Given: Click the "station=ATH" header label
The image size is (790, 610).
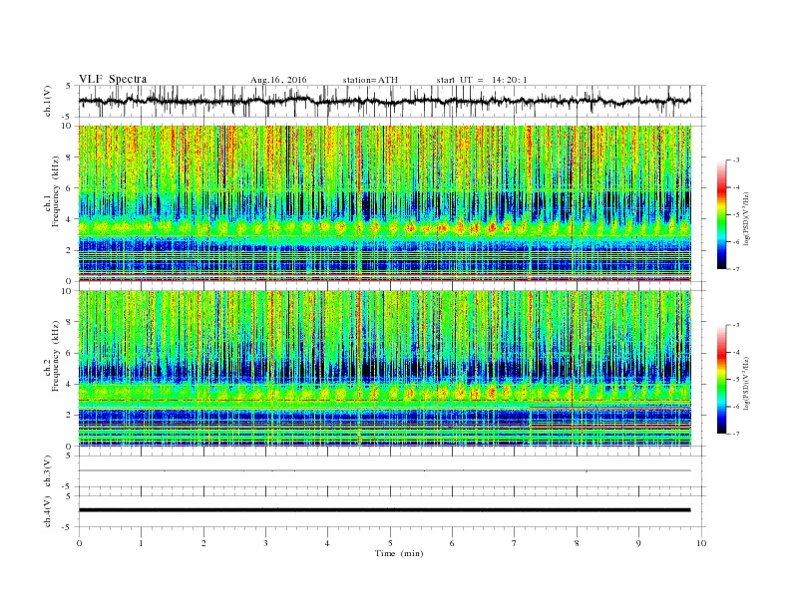Looking at the screenshot, I should (370, 80).
